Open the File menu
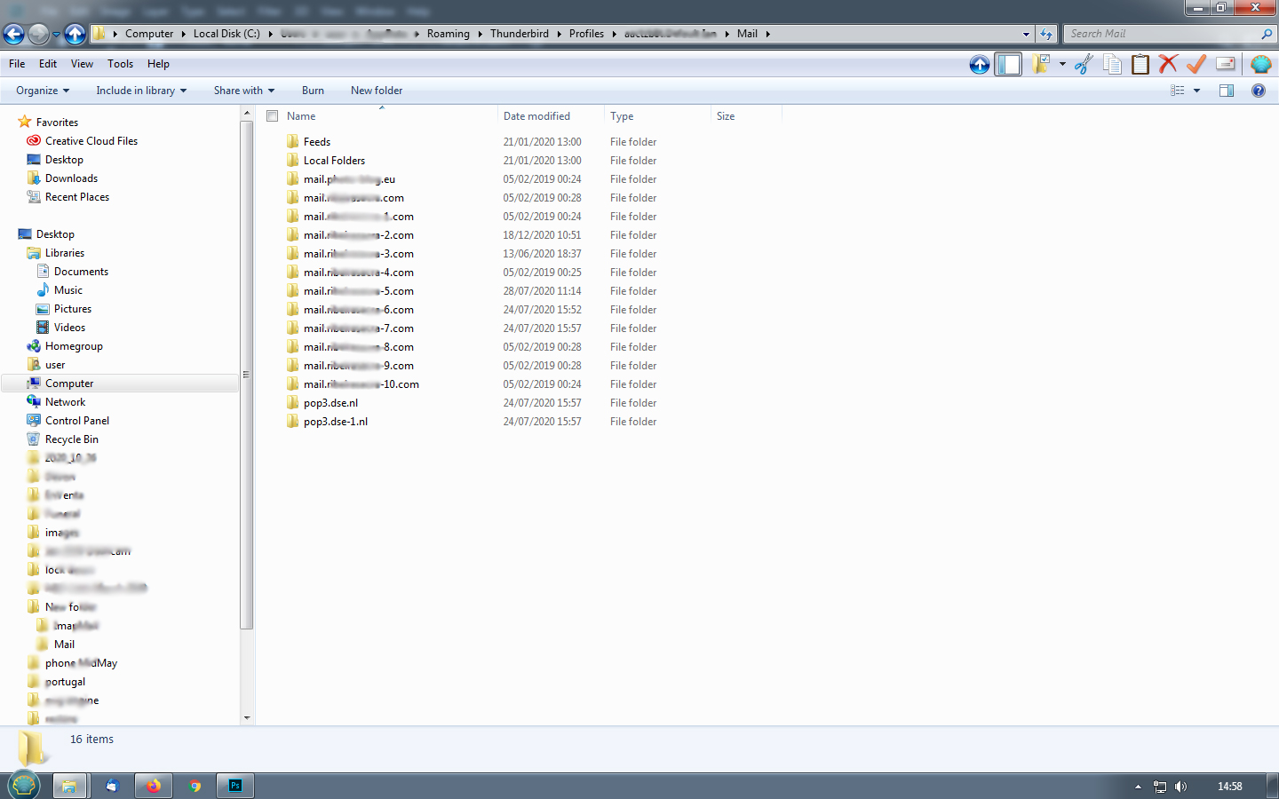1279x799 pixels. [x=17, y=64]
